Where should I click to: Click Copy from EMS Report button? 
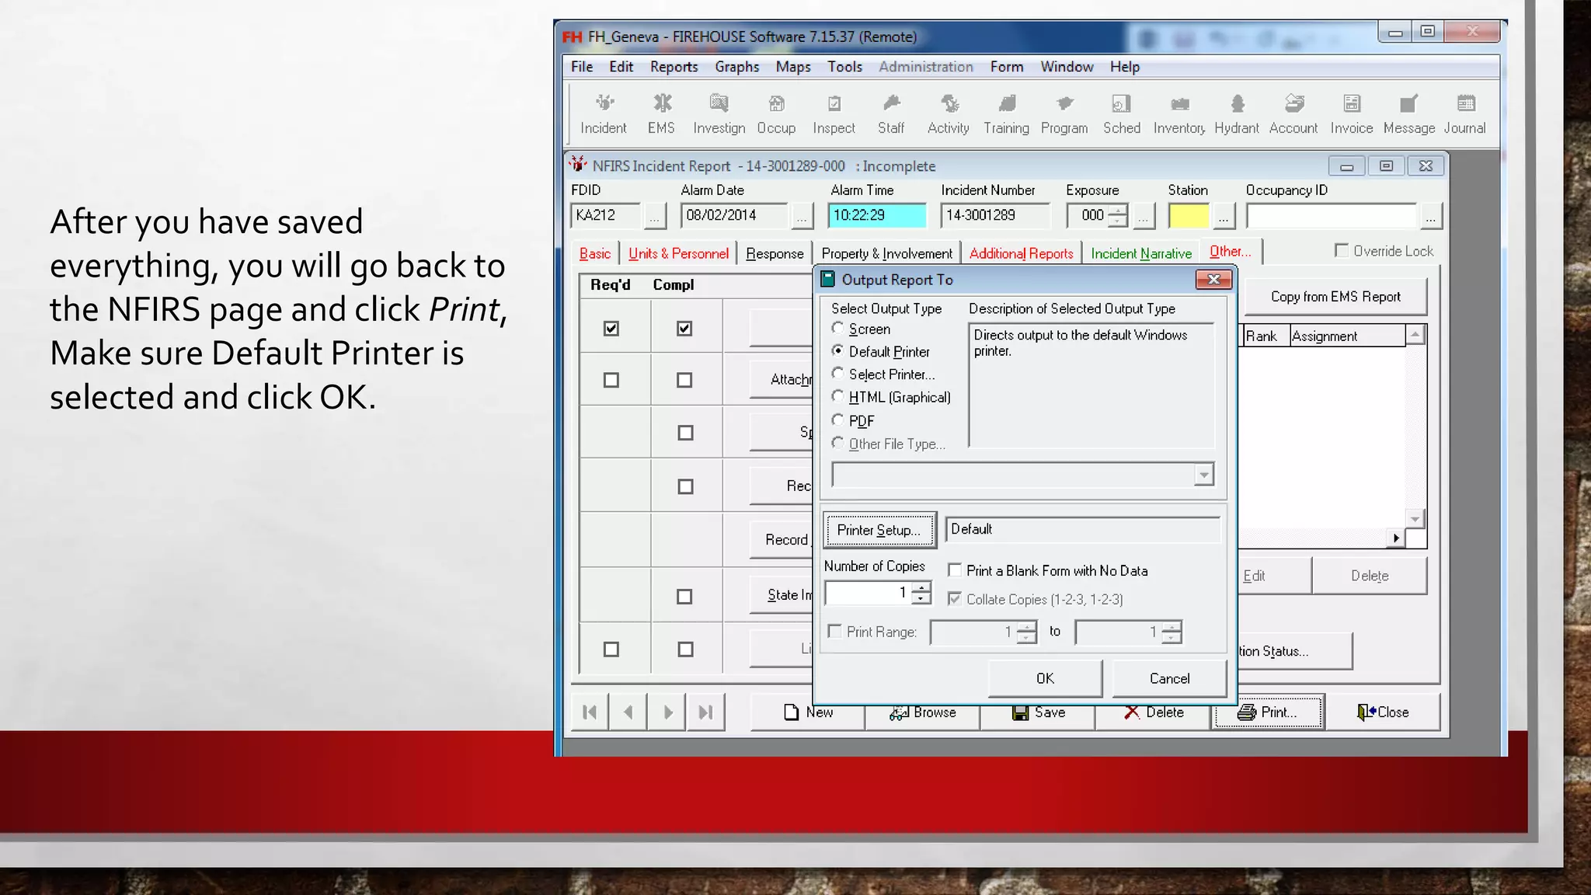coord(1335,297)
